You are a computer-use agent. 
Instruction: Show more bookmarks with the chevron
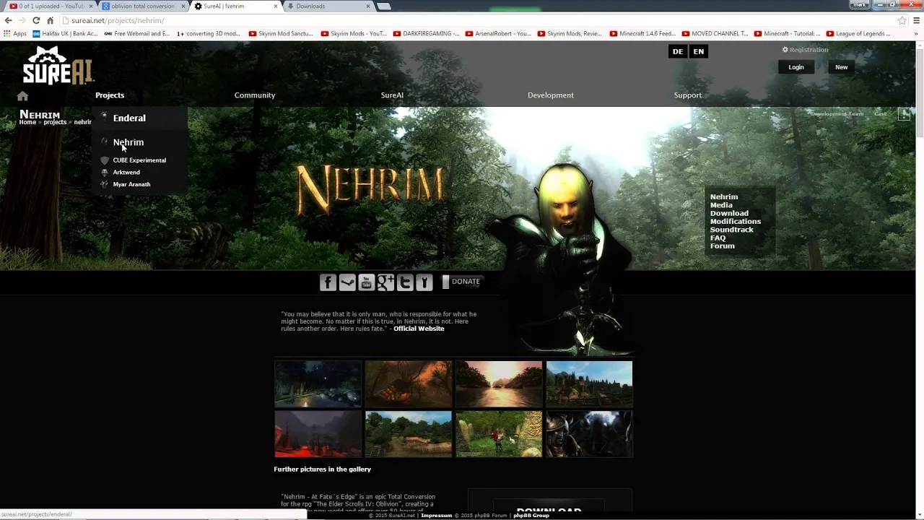(916, 33)
